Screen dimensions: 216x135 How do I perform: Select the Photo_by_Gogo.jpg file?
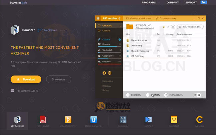[x=164, y=51]
